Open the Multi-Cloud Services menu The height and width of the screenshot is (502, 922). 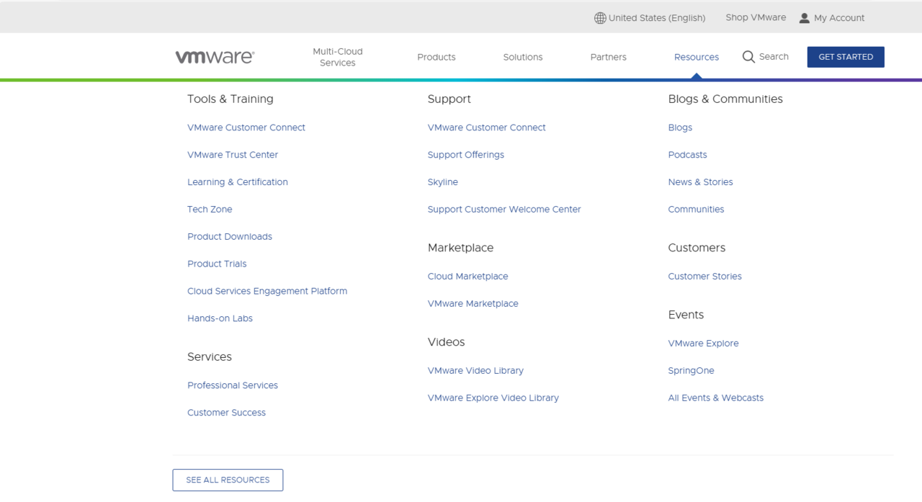337,57
